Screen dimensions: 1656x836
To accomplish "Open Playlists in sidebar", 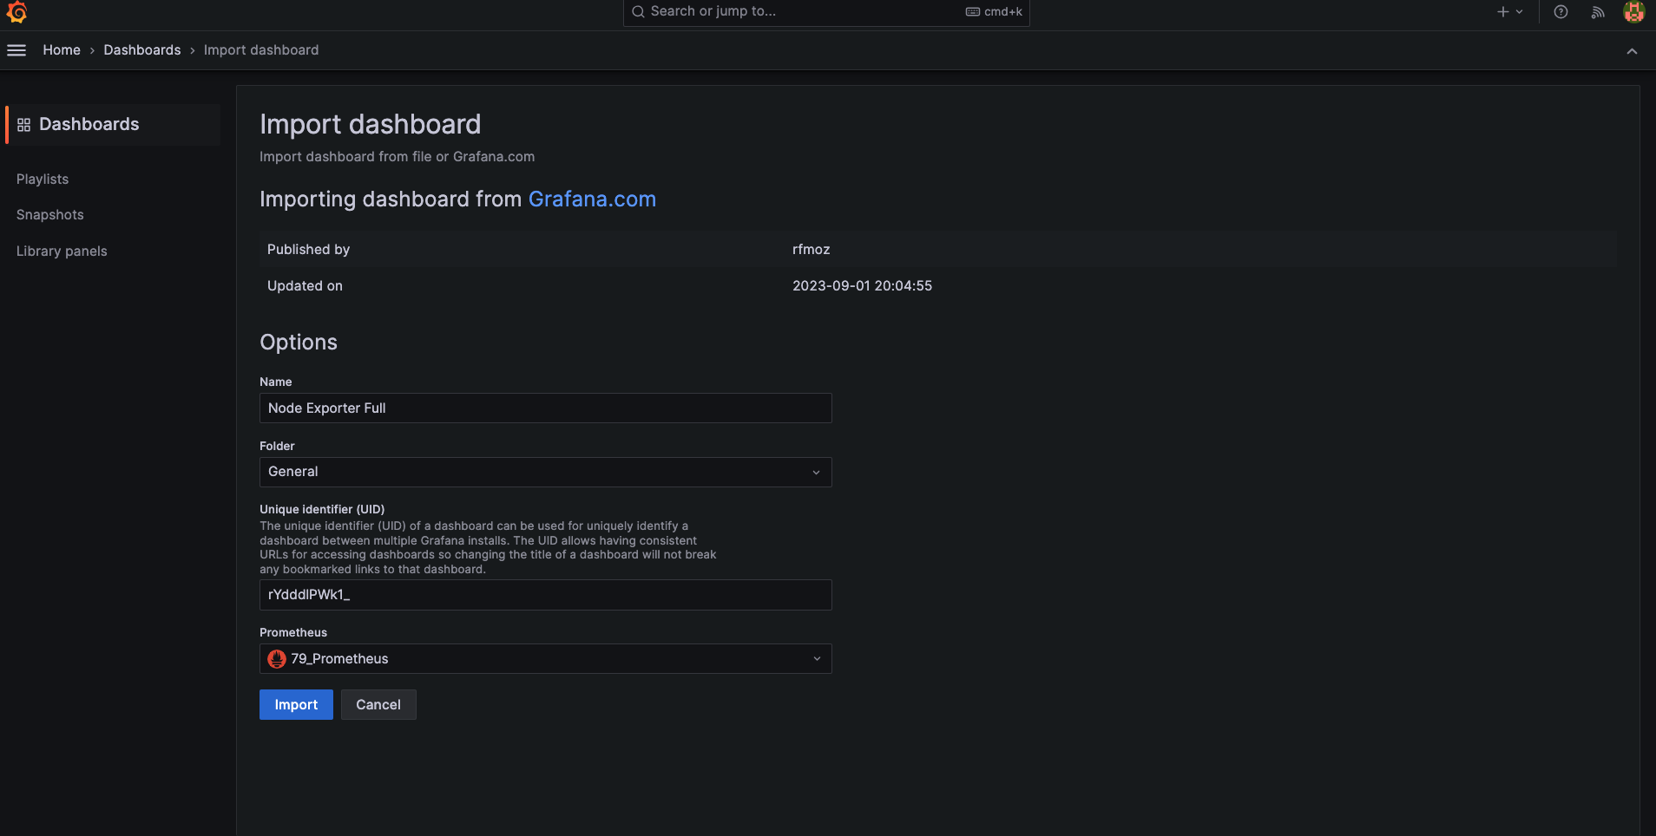I will pos(43,179).
